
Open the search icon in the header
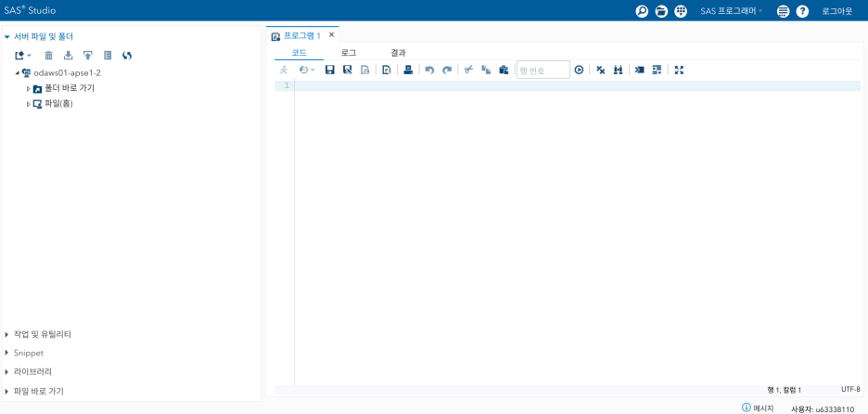click(x=642, y=11)
